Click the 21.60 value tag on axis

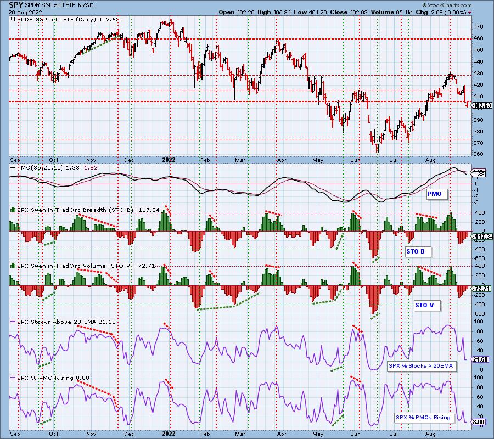point(481,359)
